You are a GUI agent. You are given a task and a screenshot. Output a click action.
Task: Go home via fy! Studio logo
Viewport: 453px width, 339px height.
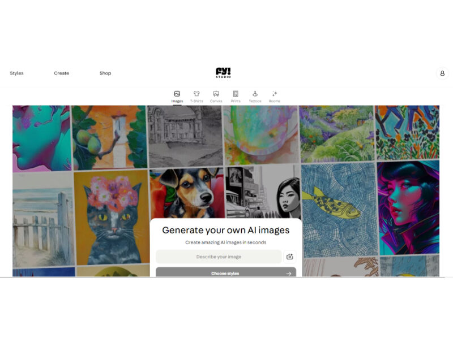223,73
